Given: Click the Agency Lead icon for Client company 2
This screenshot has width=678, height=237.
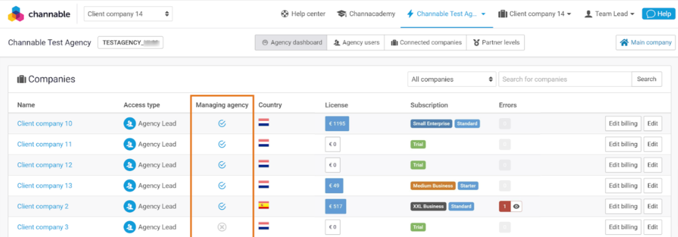Looking at the screenshot, I should [x=130, y=206].
